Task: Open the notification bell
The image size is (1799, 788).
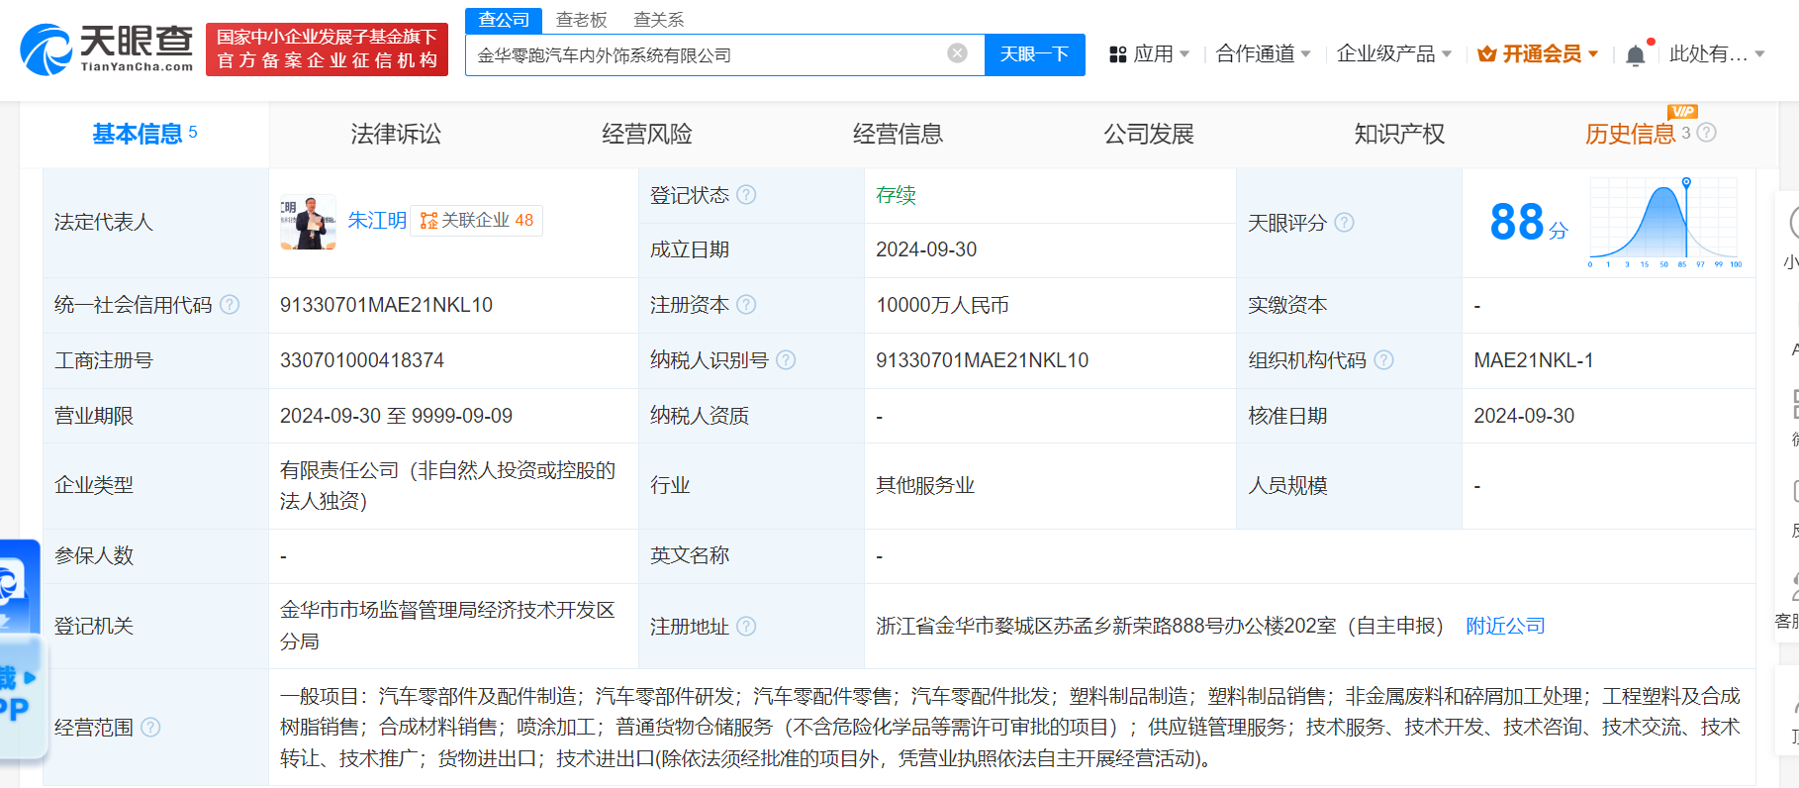Action: (1636, 55)
